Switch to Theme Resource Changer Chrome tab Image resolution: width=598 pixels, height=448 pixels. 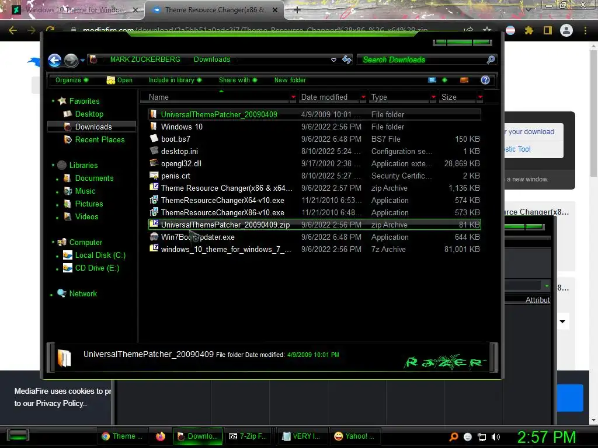(214, 10)
